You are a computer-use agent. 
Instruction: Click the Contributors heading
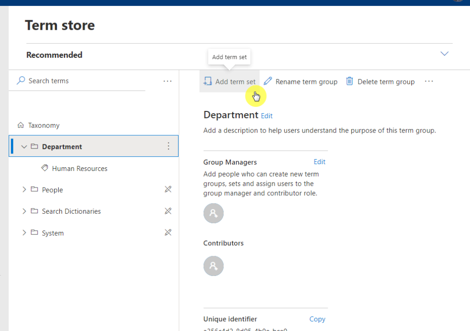pyautogui.click(x=224, y=243)
